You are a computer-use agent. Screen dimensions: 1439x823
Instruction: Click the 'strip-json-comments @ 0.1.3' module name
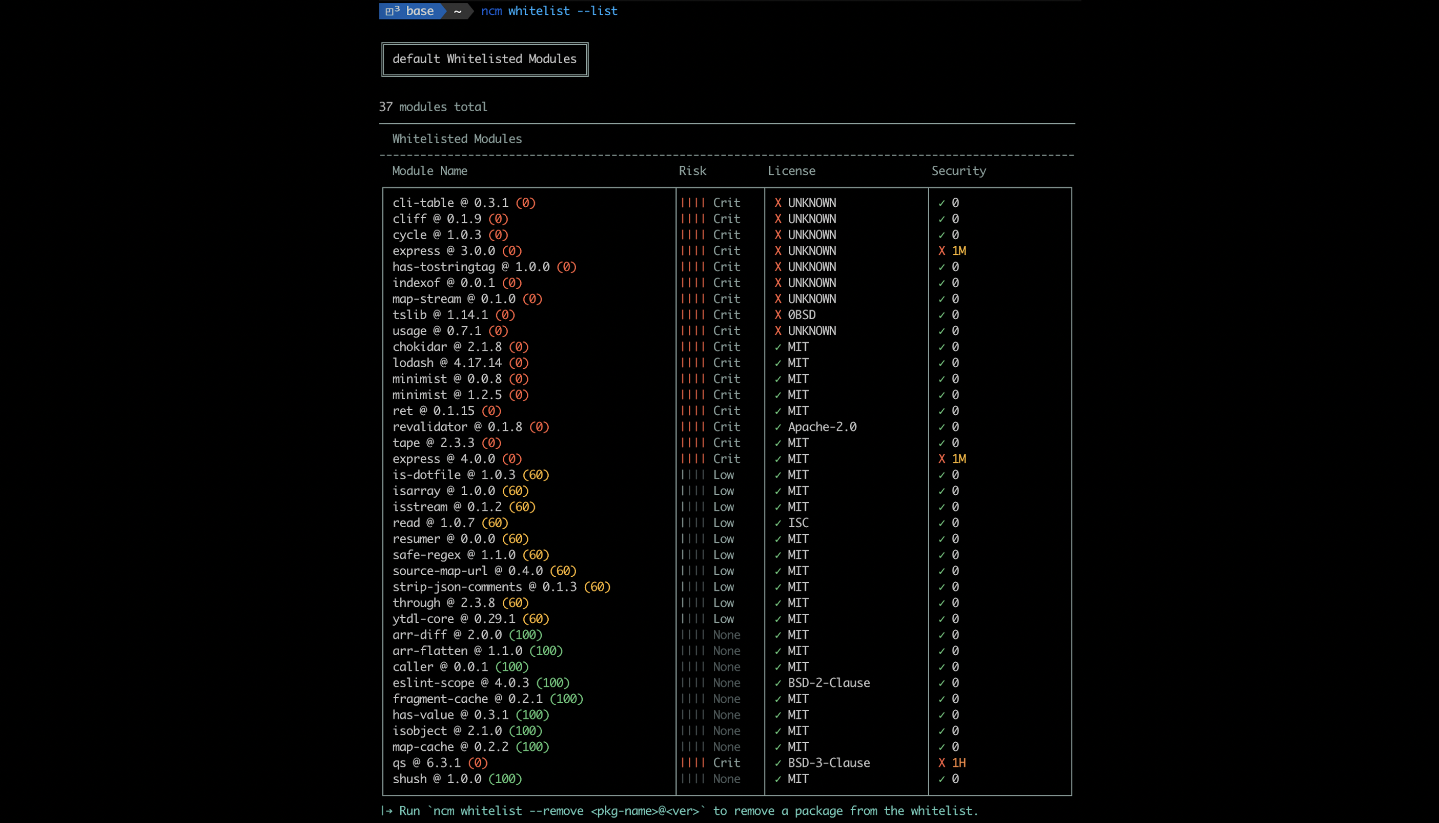click(484, 587)
